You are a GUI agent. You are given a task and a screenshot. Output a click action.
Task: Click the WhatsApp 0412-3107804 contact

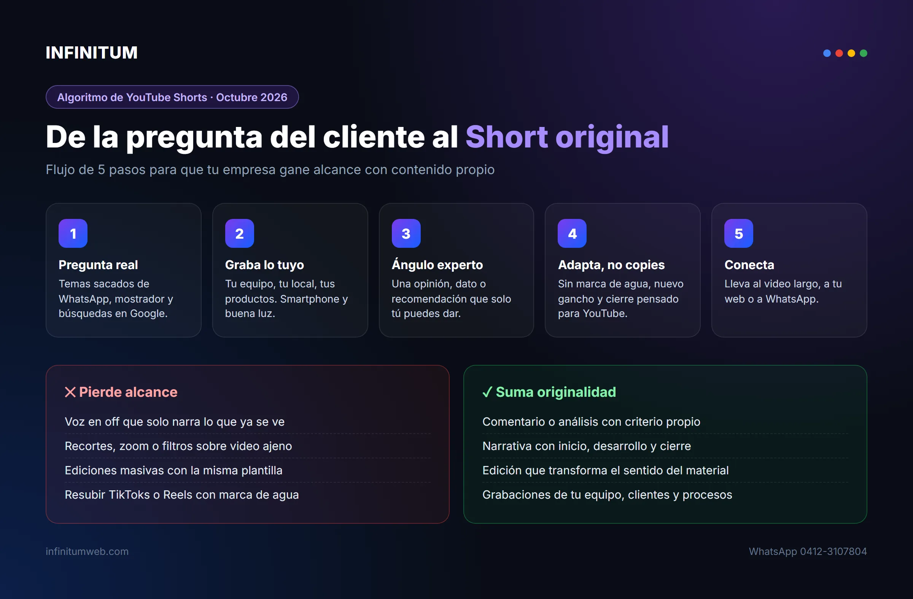pyautogui.click(x=808, y=551)
